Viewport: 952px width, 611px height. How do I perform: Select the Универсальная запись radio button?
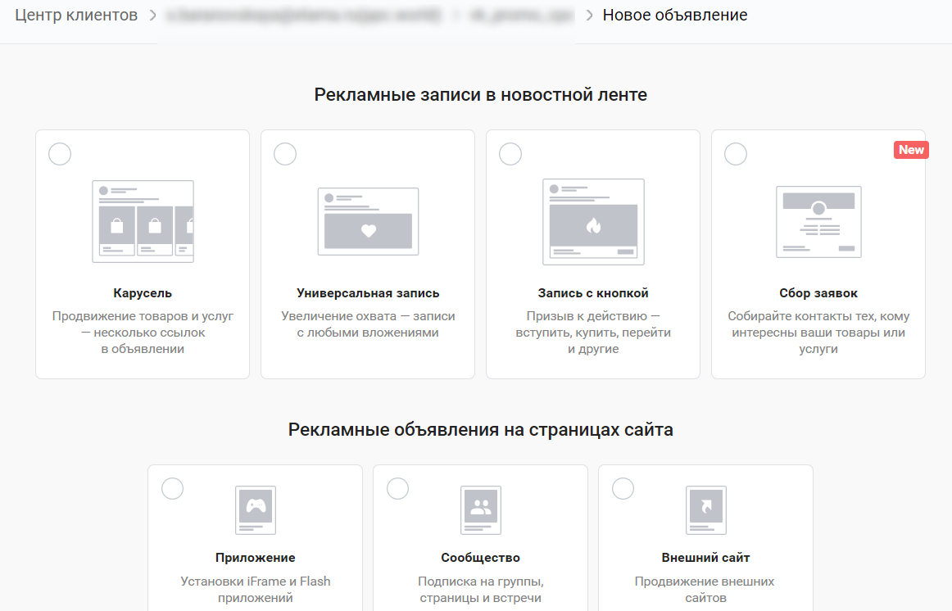(285, 154)
